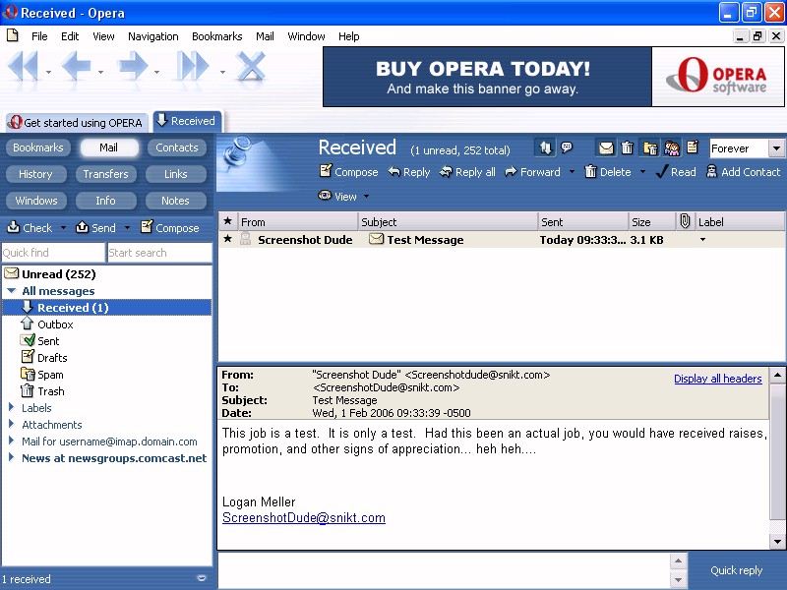Viewport: 787px width, 590px height.
Task: Reply to the selected message
Action: (409, 172)
